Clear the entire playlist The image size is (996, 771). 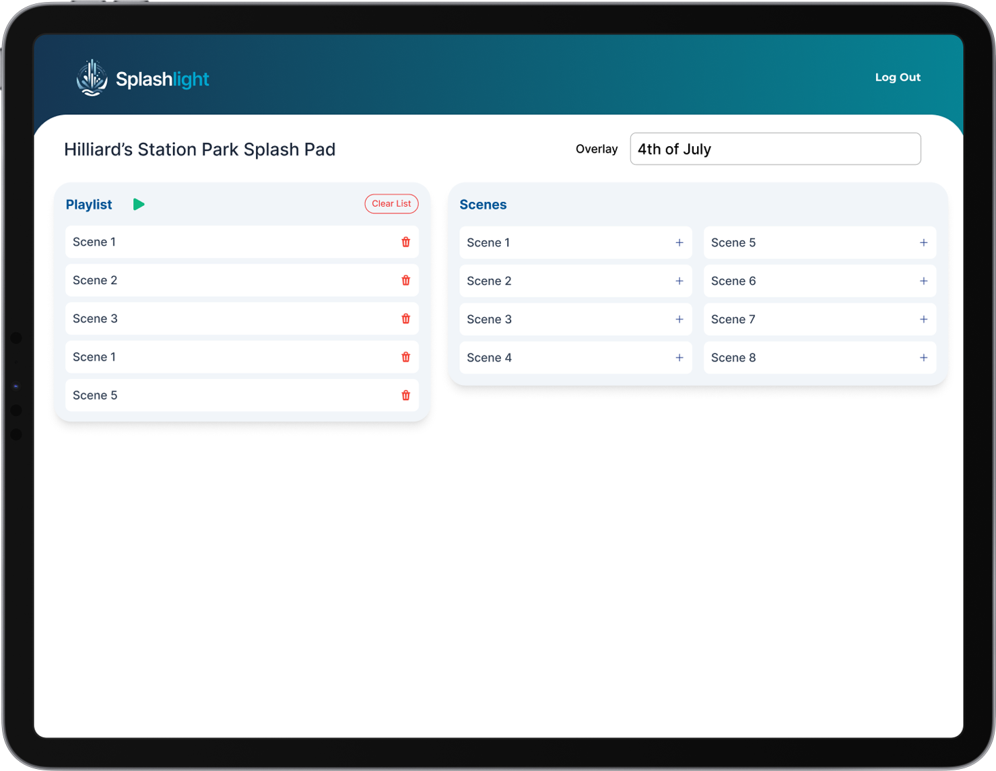click(x=391, y=203)
